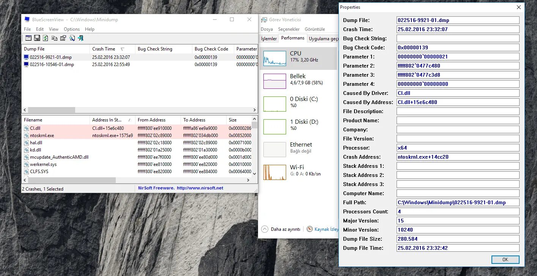
Task: Click the top crash list's right scroll arrow
Action: point(255,110)
